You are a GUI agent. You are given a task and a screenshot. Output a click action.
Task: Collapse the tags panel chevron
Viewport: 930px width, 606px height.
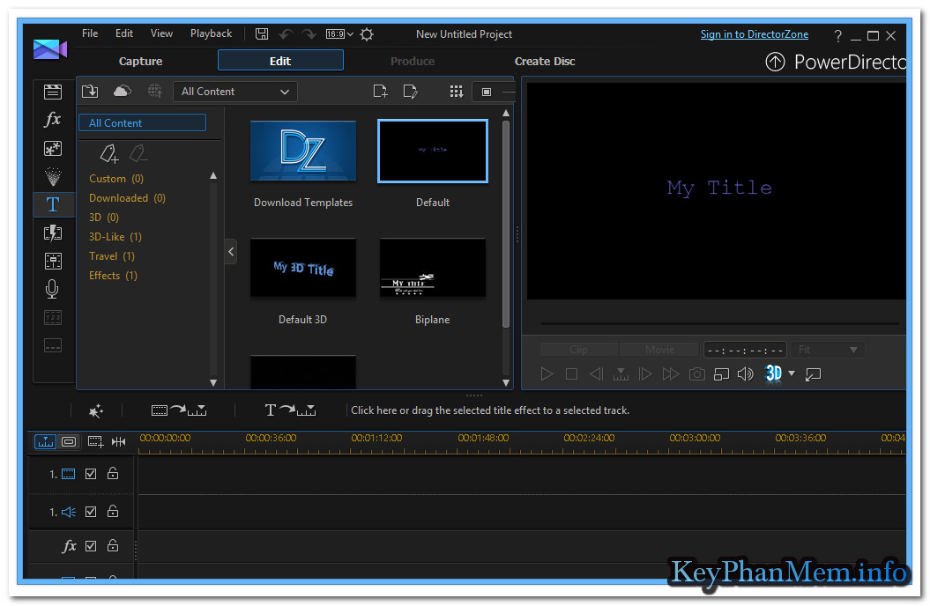pos(231,252)
